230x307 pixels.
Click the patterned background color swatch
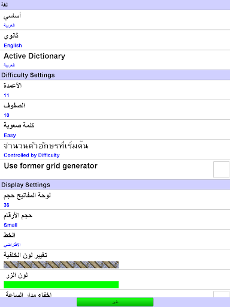(x=61, y=265)
